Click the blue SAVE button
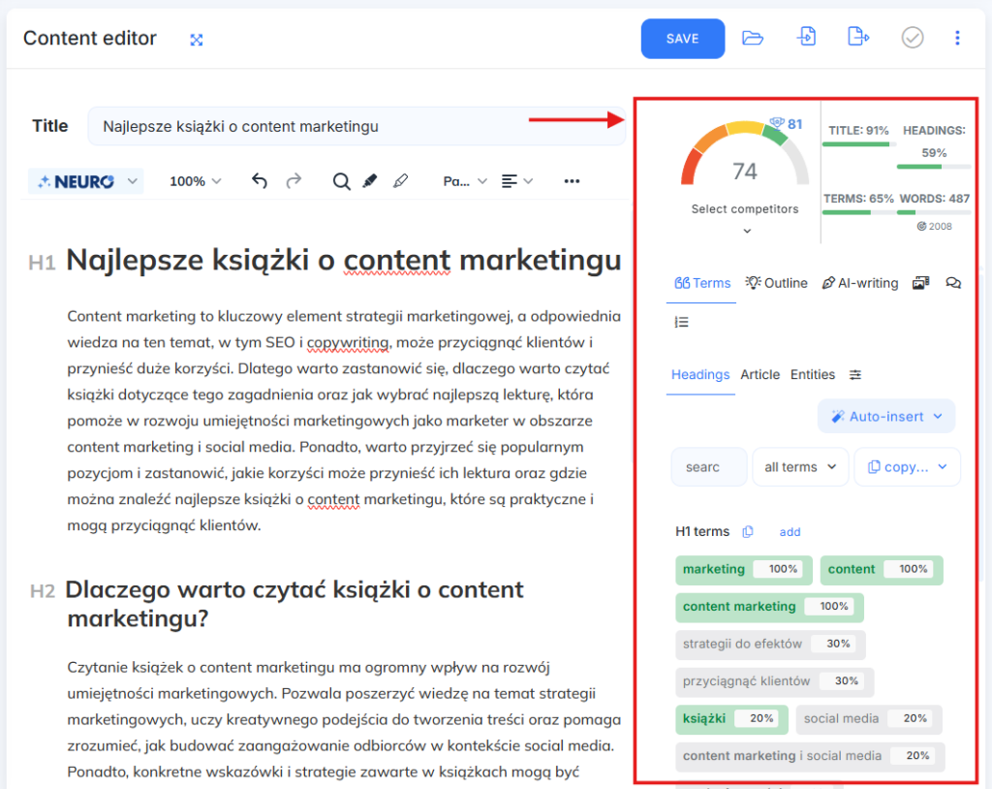Image resolution: width=992 pixels, height=789 pixels. (682, 39)
